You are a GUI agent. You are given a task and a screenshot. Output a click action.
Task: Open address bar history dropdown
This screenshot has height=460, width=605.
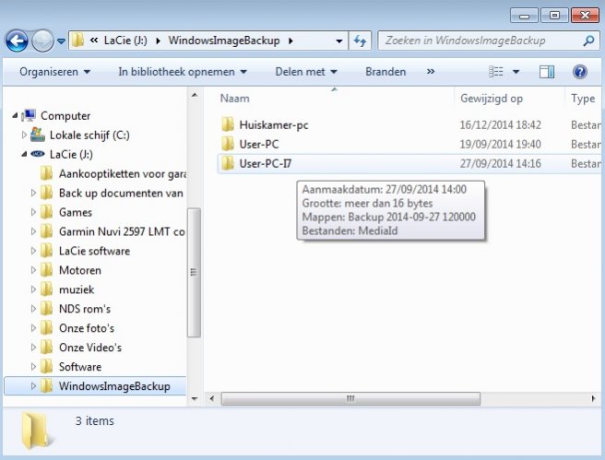click(339, 41)
